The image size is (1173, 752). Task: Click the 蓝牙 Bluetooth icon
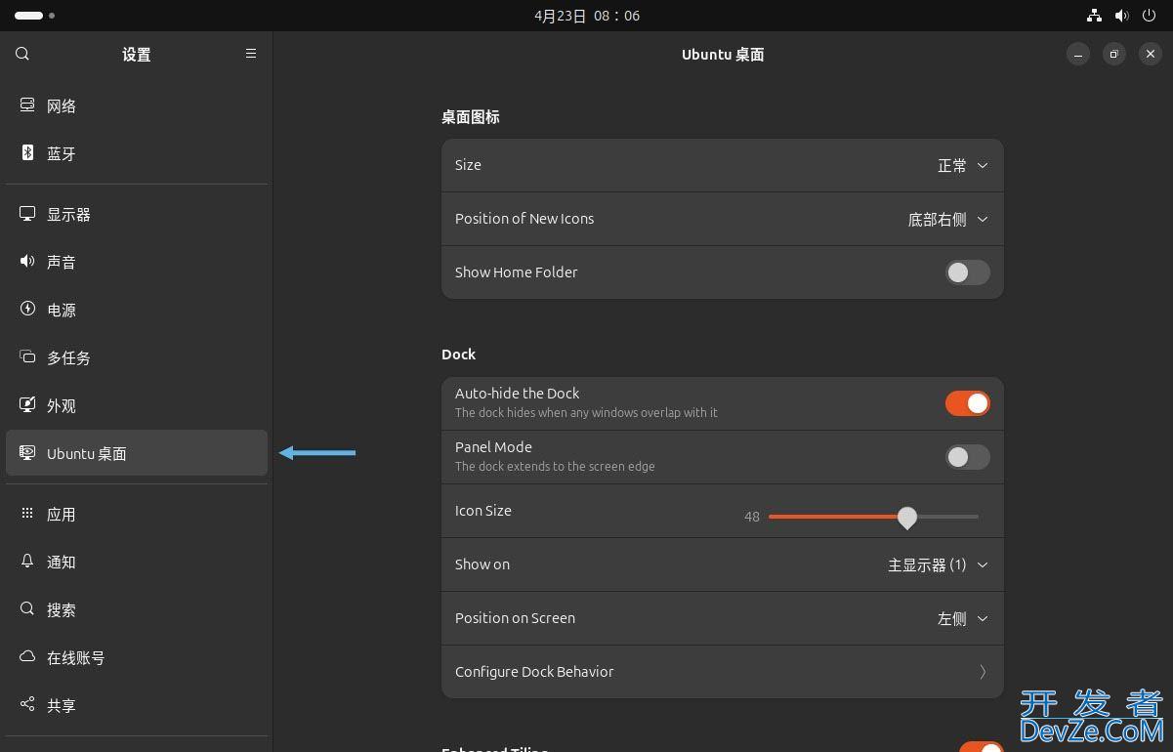pyautogui.click(x=27, y=153)
